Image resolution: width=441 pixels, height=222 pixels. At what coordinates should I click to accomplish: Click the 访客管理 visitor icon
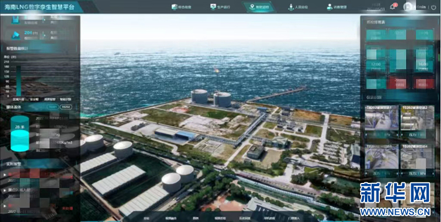(329, 7)
